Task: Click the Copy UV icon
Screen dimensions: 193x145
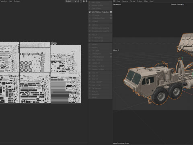Action: 90,73
